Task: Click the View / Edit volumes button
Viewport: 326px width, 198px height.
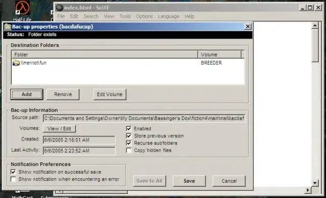Action: click(59, 129)
